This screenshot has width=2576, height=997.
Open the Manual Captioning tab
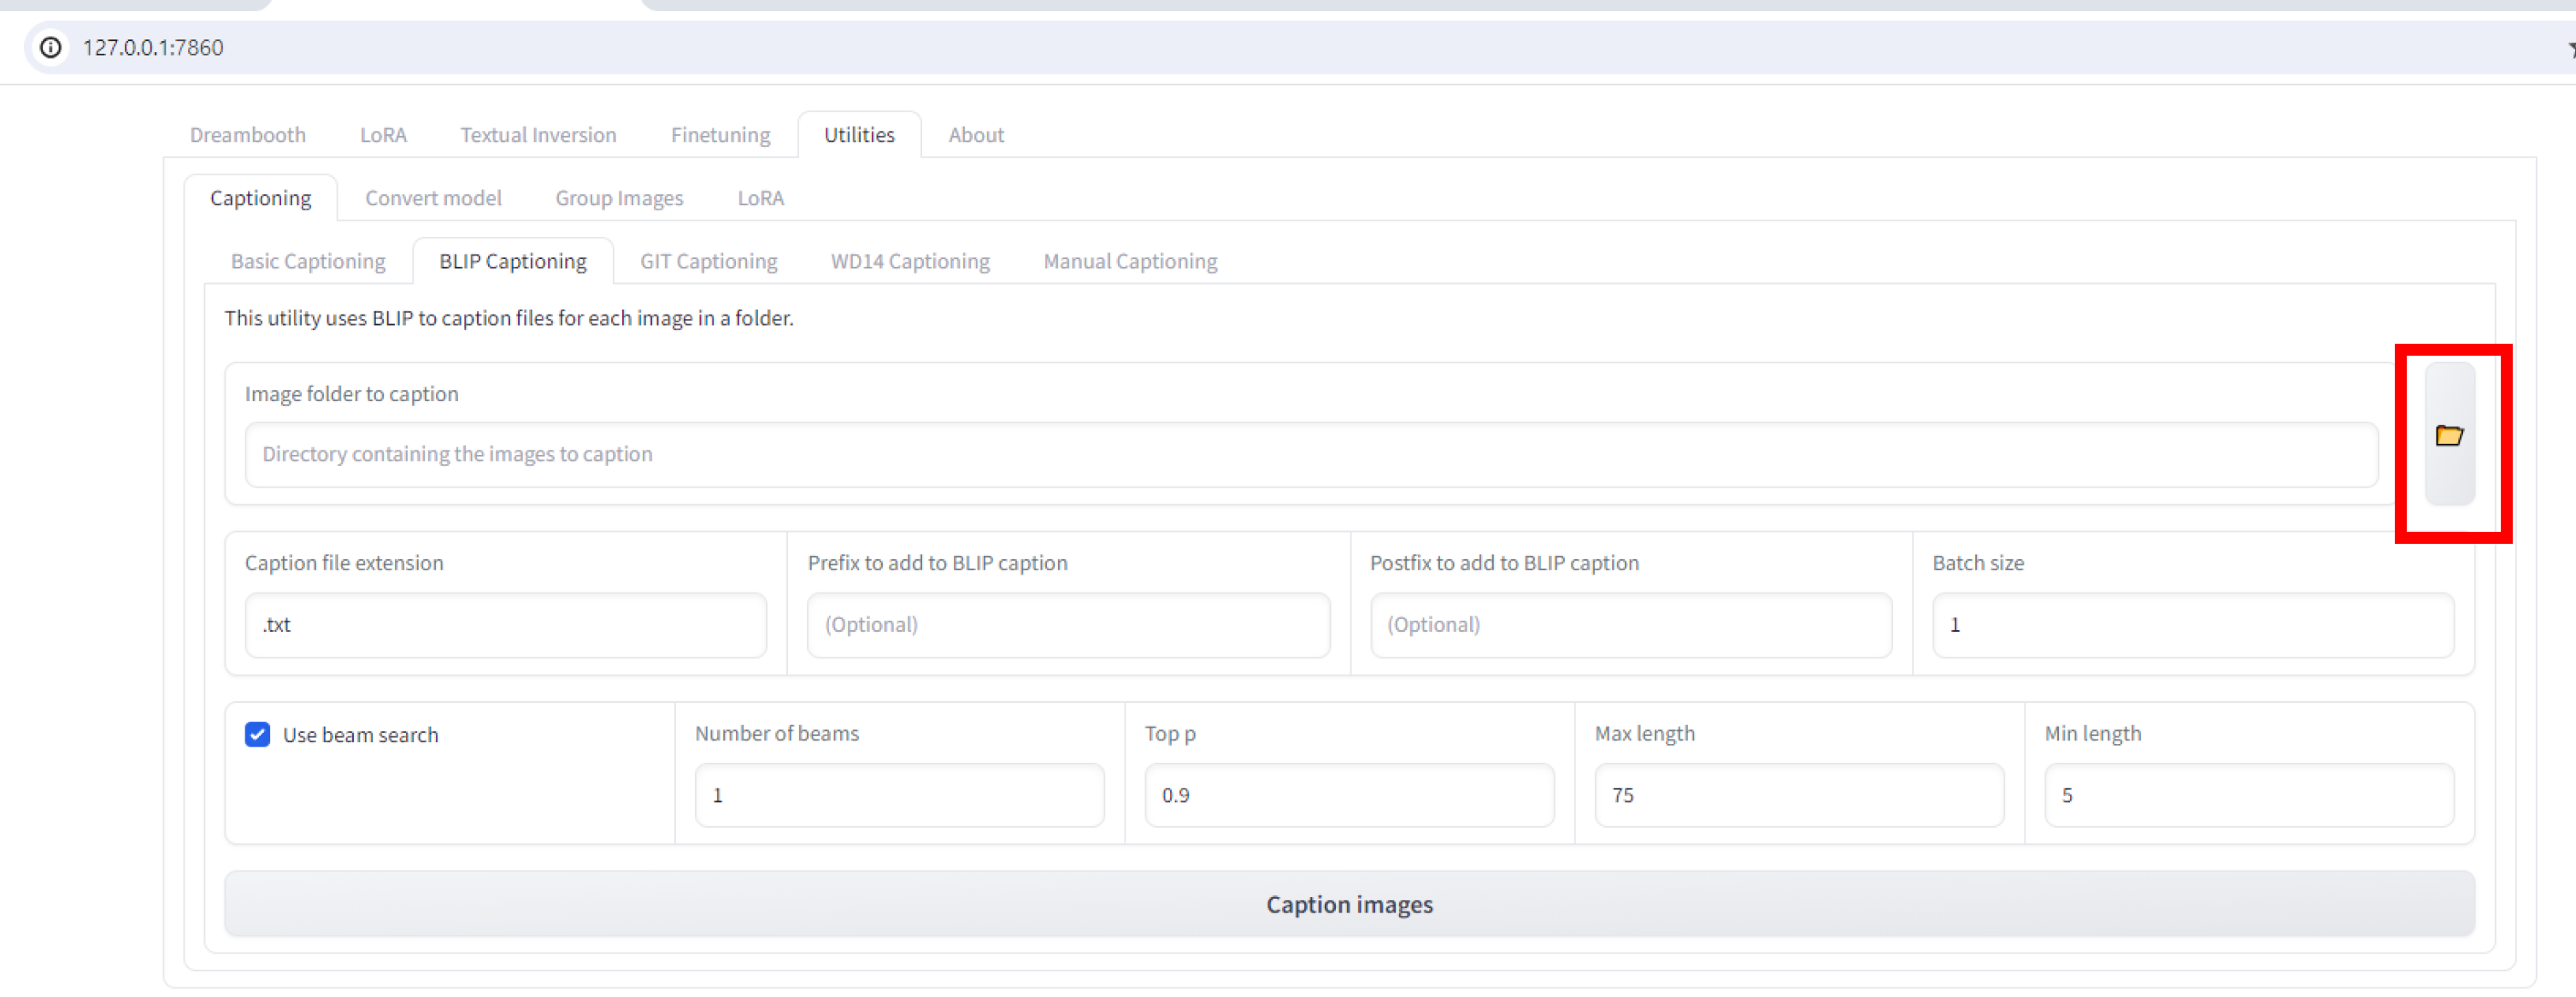(1130, 261)
